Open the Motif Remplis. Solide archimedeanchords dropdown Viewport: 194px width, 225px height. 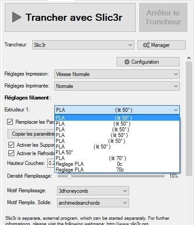click(x=93, y=203)
